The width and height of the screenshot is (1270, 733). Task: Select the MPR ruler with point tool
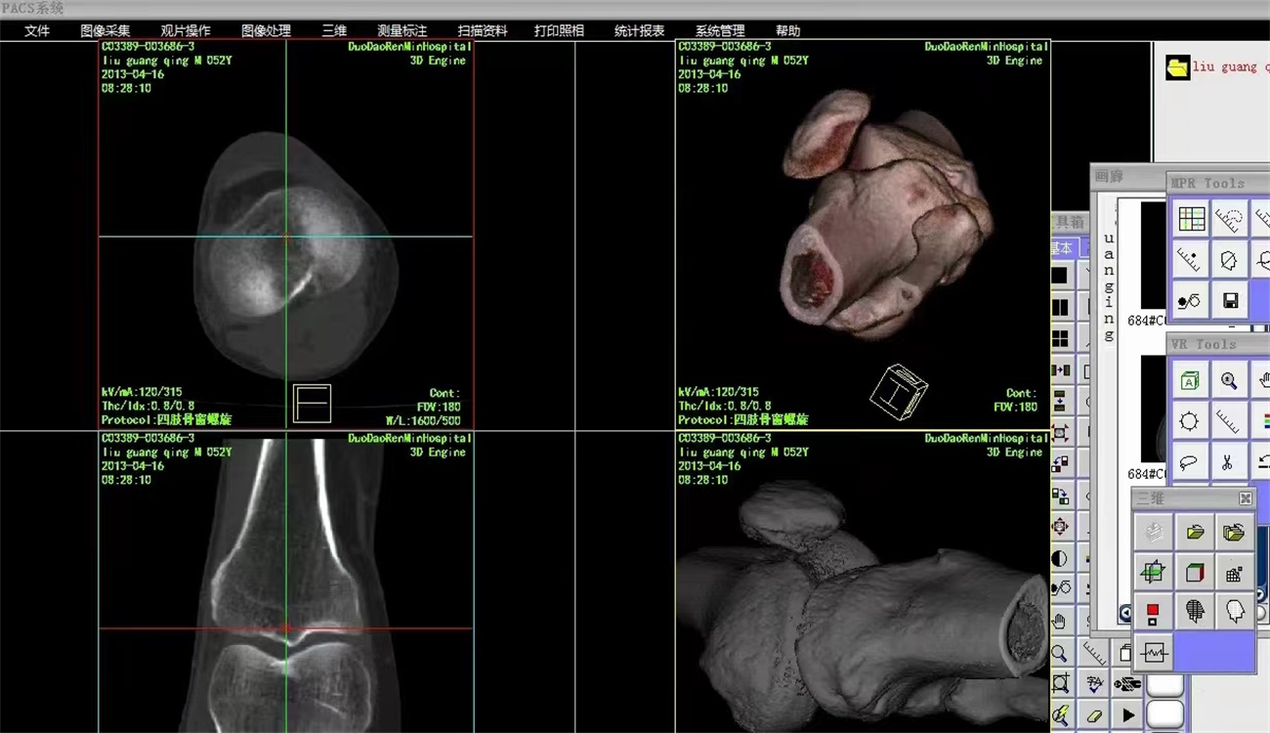tap(1191, 260)
